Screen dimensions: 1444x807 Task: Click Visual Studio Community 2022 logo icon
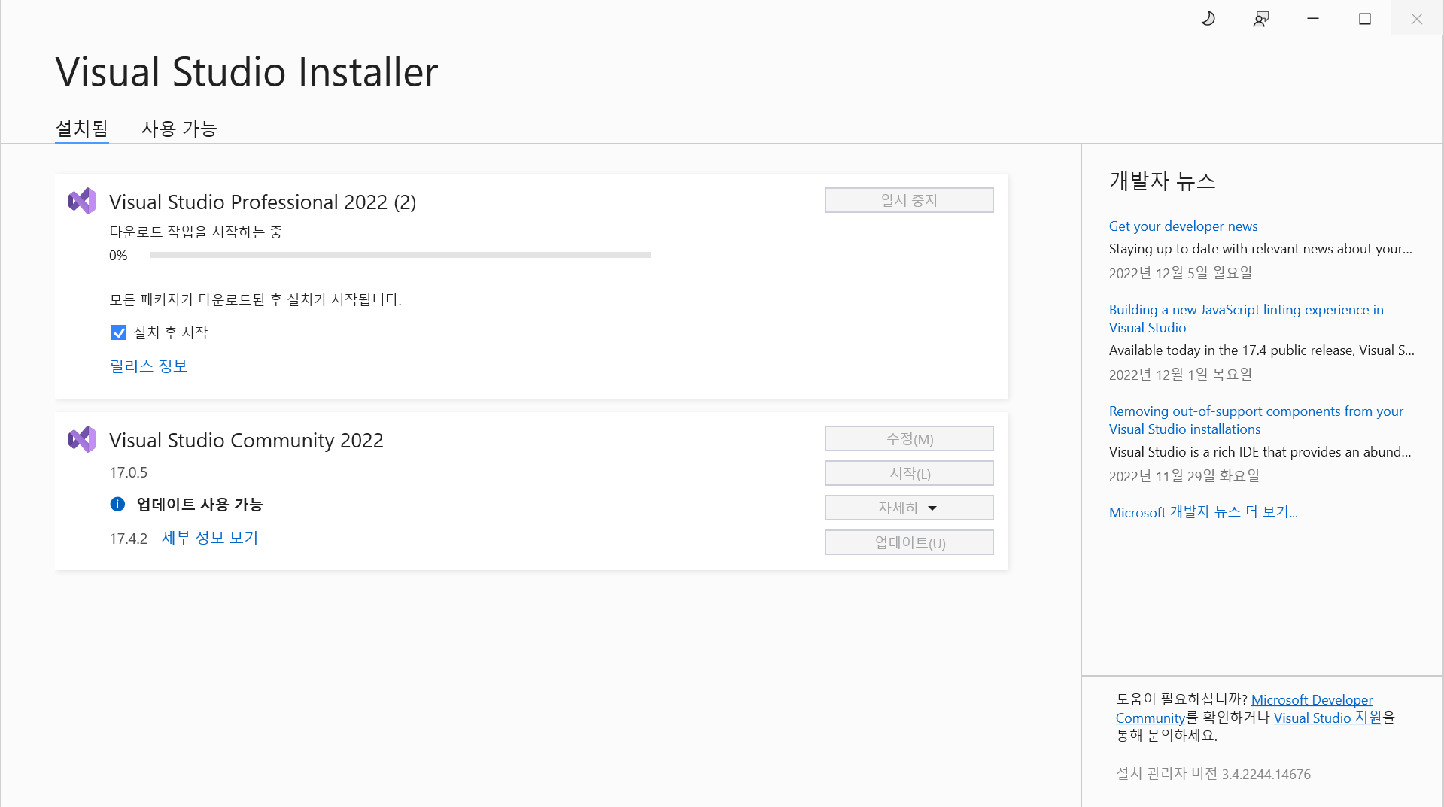(82, 439)
